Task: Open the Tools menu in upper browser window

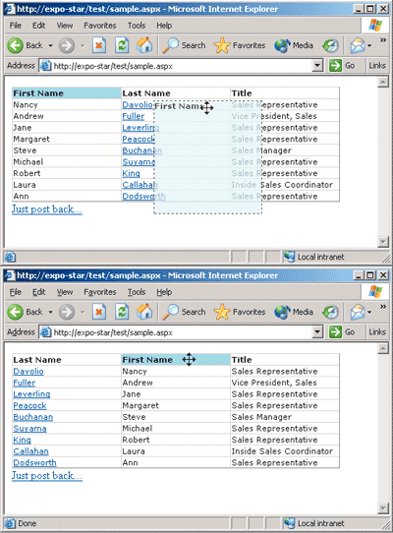Action: click(x=137, y=26)
